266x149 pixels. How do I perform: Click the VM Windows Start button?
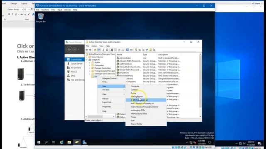(39, 142)
